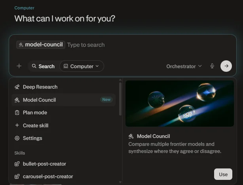Click the gear icon beside Settings

tap(17, 138)
